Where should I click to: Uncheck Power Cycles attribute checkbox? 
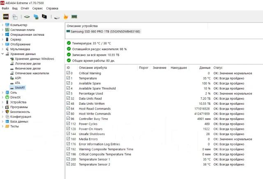[68, 124]
